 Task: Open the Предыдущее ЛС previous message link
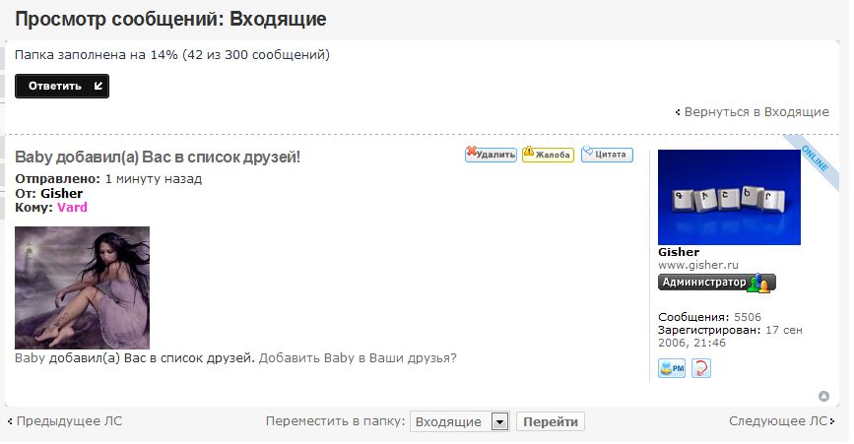[x=69, y=421]
